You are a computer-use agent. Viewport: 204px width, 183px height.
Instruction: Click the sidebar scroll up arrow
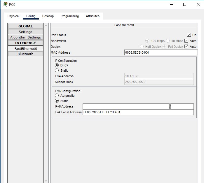(x=46, y=26)
